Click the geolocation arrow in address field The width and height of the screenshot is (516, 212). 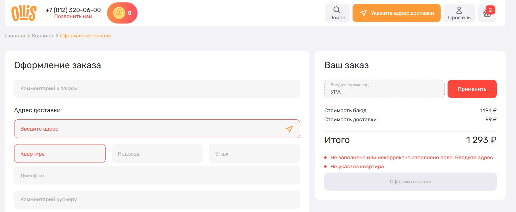(289, 129)
